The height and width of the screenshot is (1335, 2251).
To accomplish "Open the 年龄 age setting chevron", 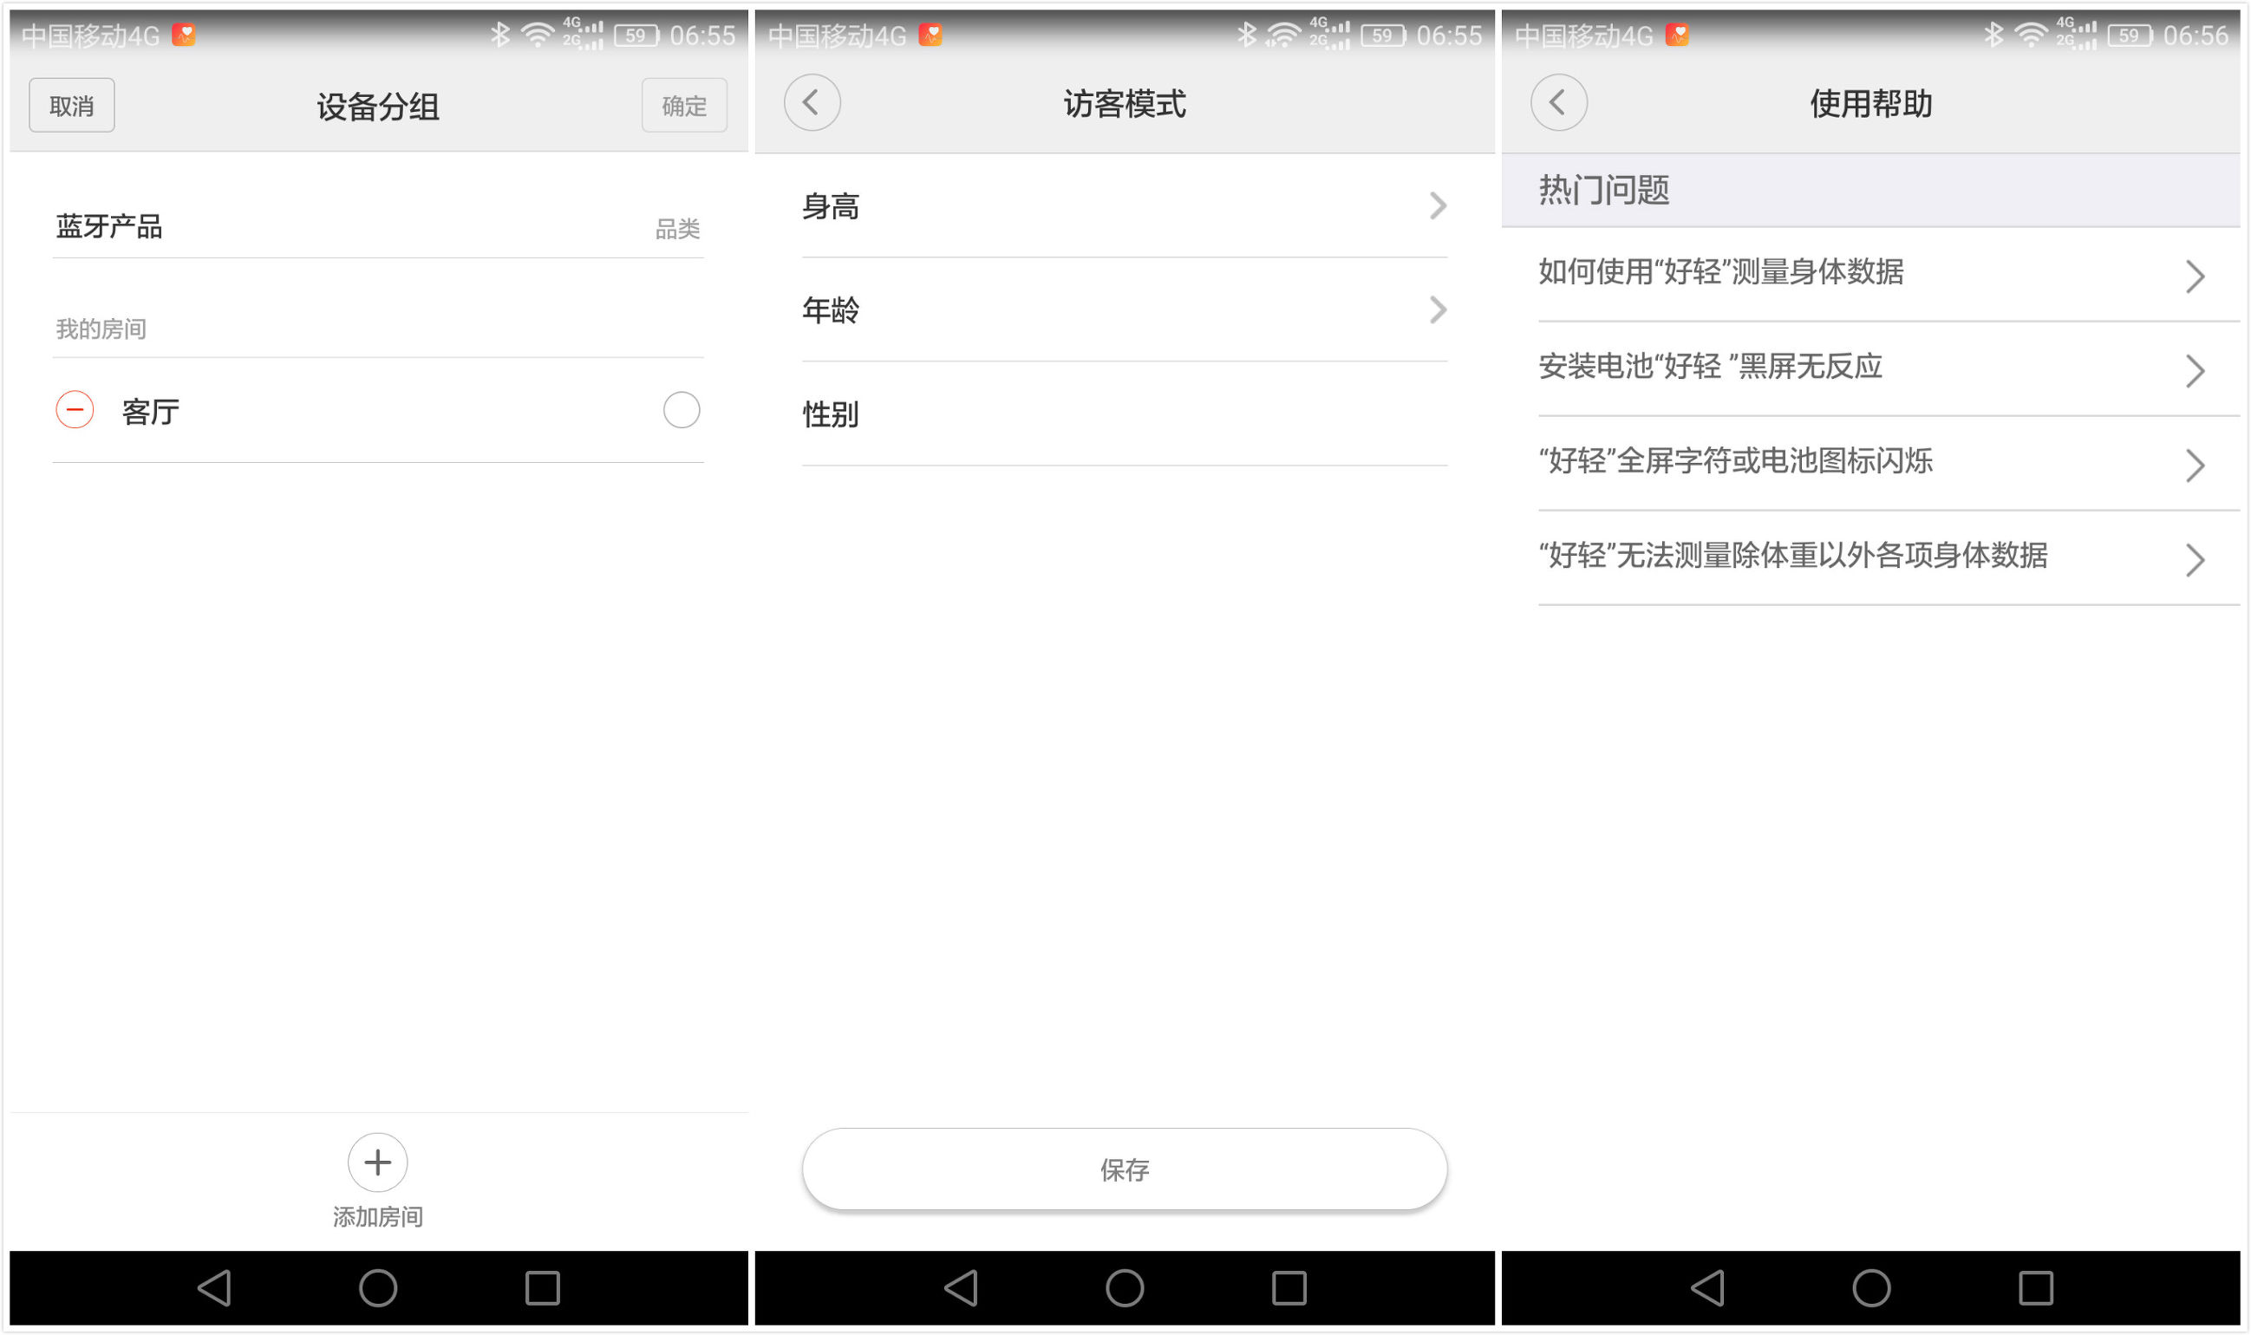I will coord(1438,310).
